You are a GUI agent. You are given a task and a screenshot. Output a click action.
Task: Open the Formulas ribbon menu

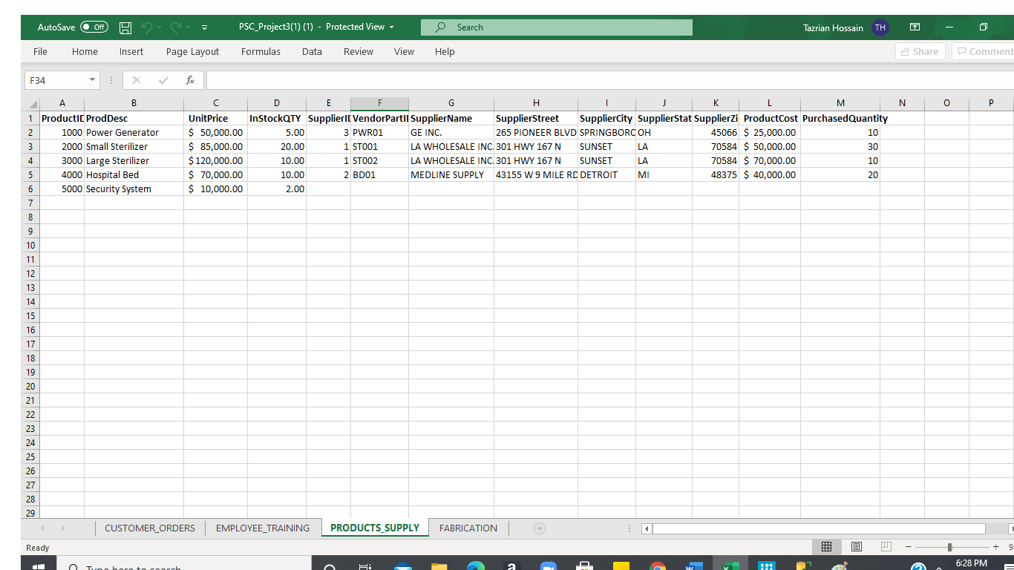click(261, 51)
